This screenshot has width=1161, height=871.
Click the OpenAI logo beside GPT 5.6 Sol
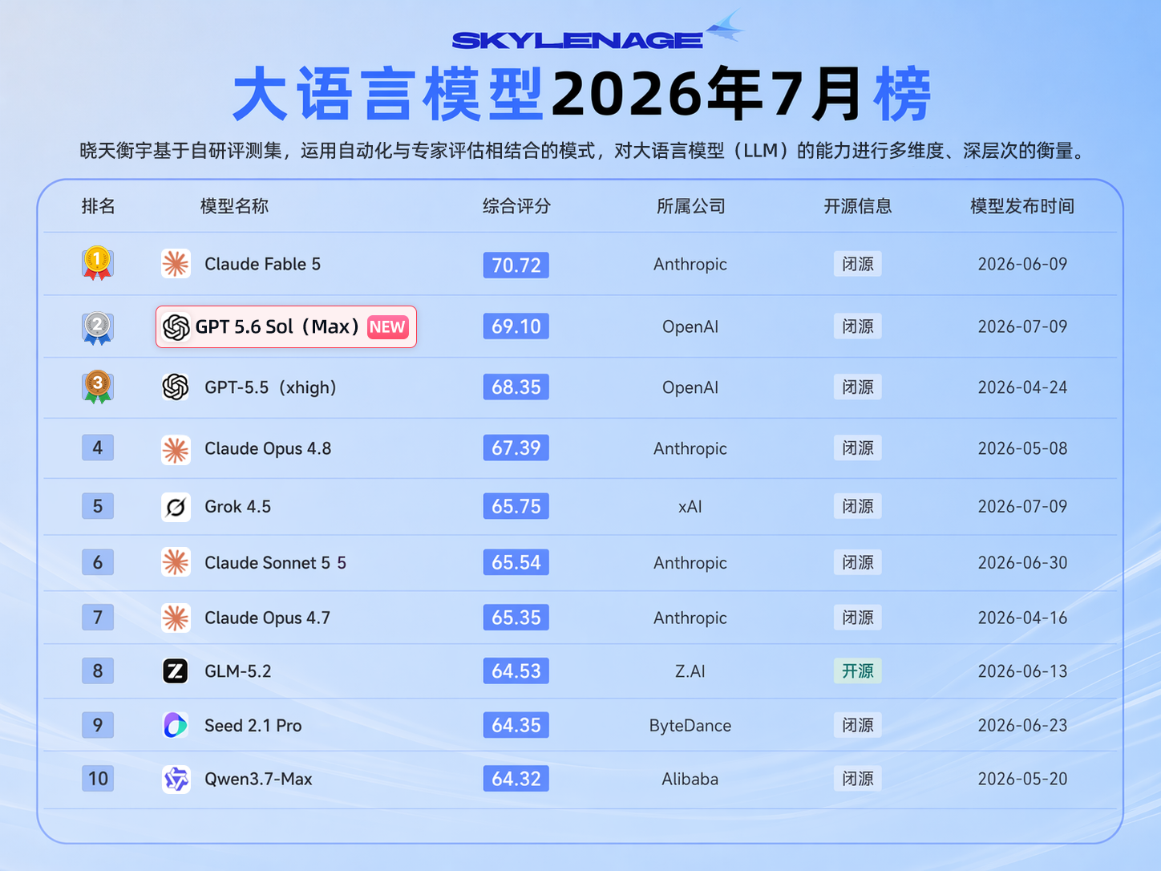176,327
